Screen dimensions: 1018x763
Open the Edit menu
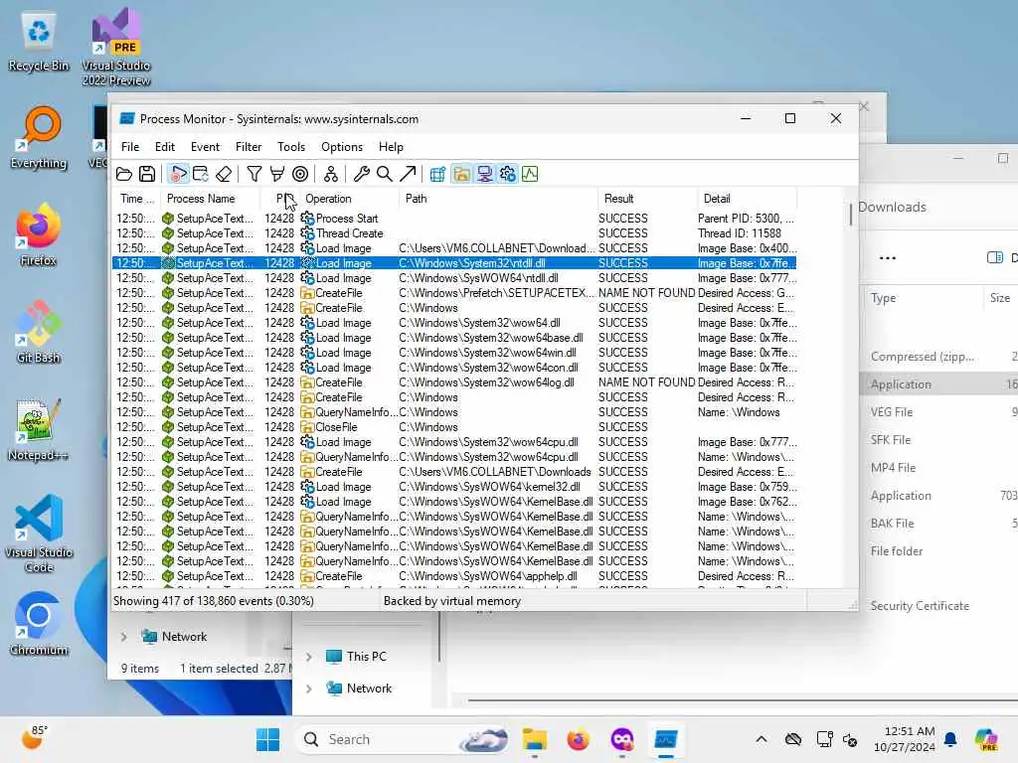[165, 147]
